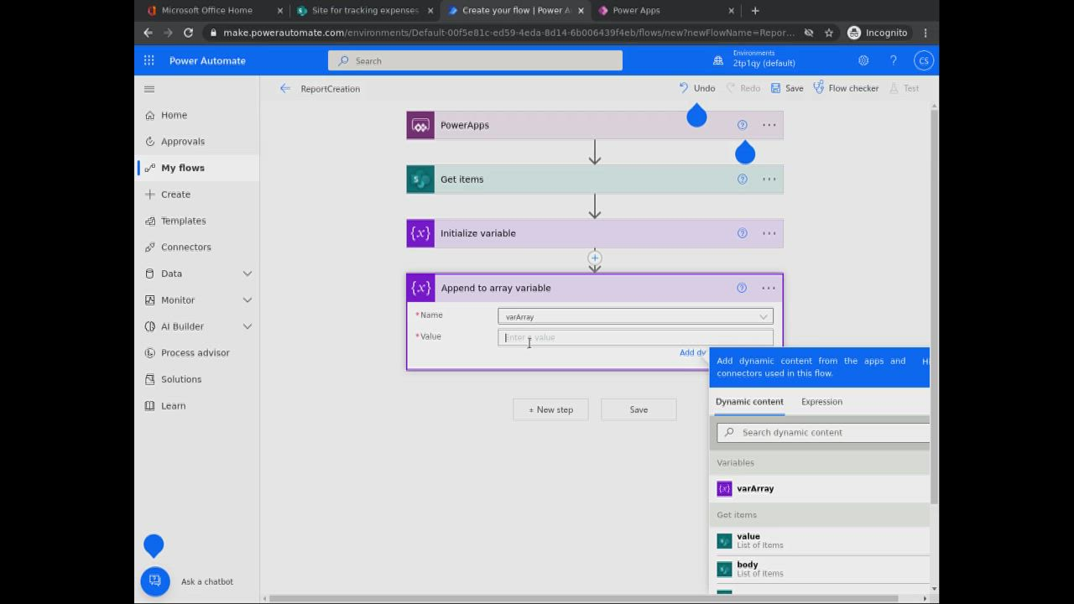
Task: Go back using the ReportCreation arrow
Action: (285, 88)
